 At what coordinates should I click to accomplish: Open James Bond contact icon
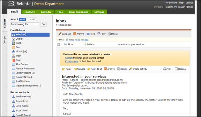coord(13,101)
